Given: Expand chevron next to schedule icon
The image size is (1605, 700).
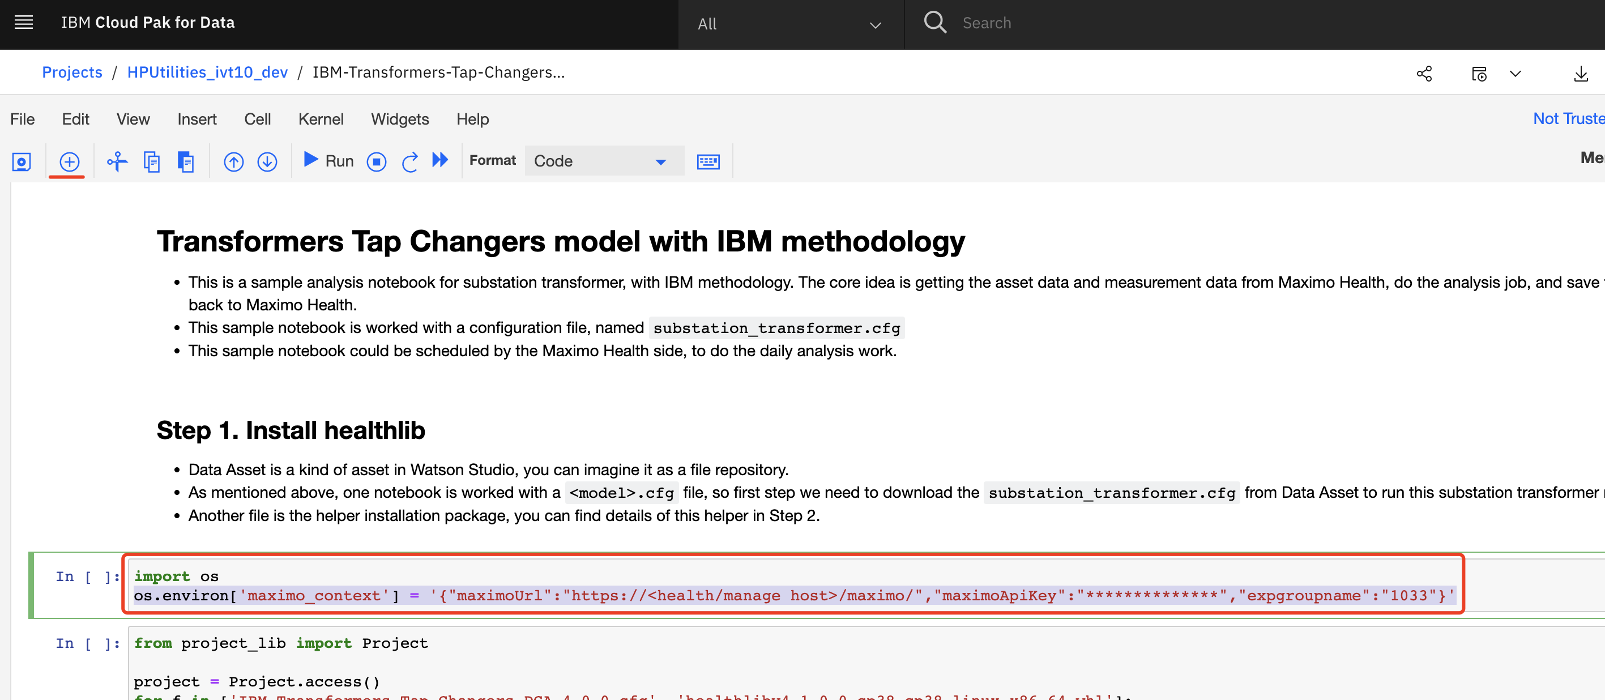Looking at the screenshot, I should [1516, 74].
